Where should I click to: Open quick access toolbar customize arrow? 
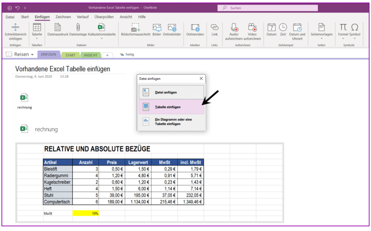click(x=25, y=8)
